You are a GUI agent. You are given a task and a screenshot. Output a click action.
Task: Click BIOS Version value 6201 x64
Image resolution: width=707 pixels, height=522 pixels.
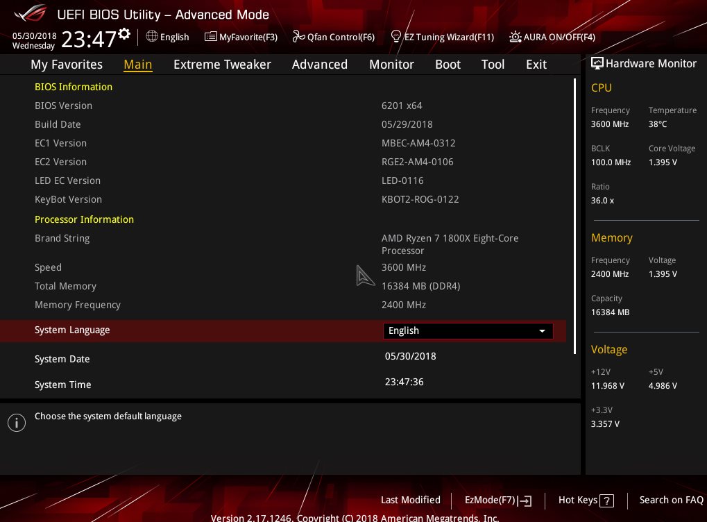pos(402,106)
